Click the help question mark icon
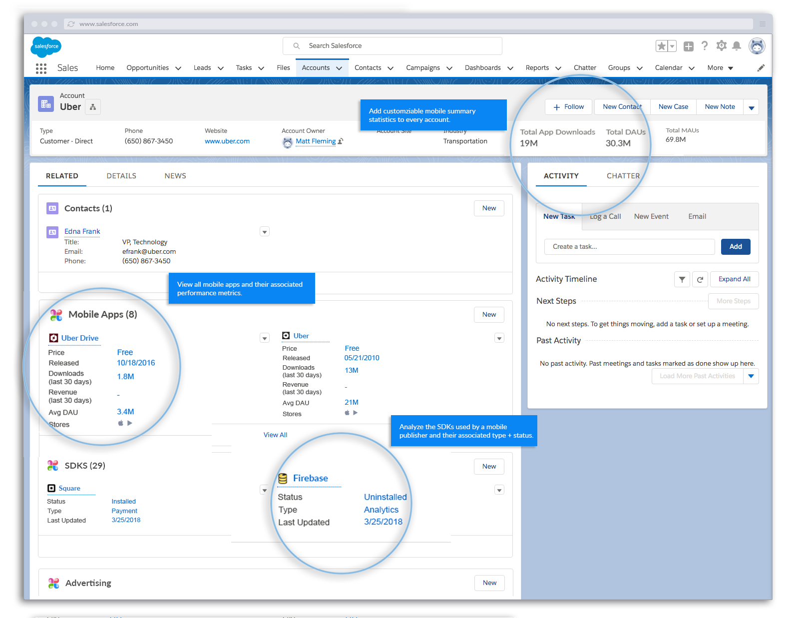 tap(705, 46)
